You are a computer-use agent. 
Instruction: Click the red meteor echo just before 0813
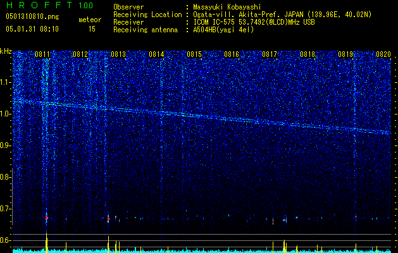[x=108, y=218]
